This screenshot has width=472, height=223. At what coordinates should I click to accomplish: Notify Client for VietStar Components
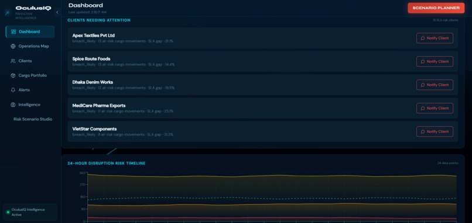435,131
